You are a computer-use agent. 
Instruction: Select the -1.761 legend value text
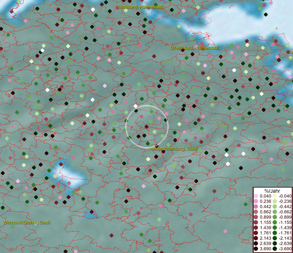[x=285, y=233]
